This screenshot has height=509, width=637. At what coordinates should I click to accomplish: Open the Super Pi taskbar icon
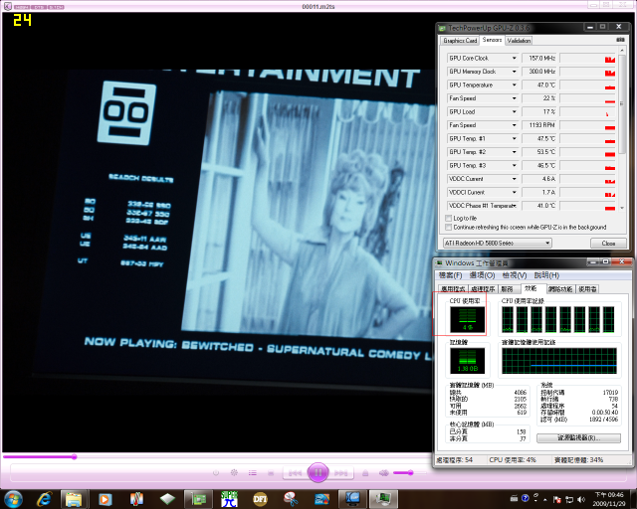pos(229,499)
